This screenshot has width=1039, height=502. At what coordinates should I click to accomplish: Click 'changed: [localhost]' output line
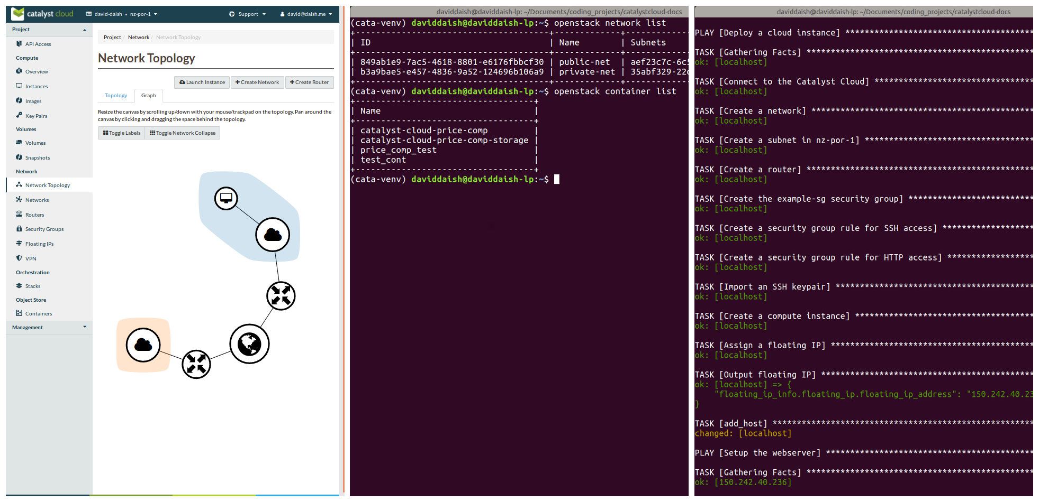coord(743,433)
